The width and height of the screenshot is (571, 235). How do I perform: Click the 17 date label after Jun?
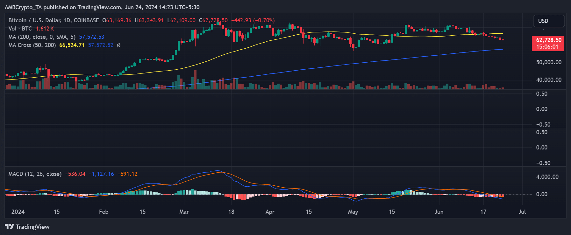483,212
